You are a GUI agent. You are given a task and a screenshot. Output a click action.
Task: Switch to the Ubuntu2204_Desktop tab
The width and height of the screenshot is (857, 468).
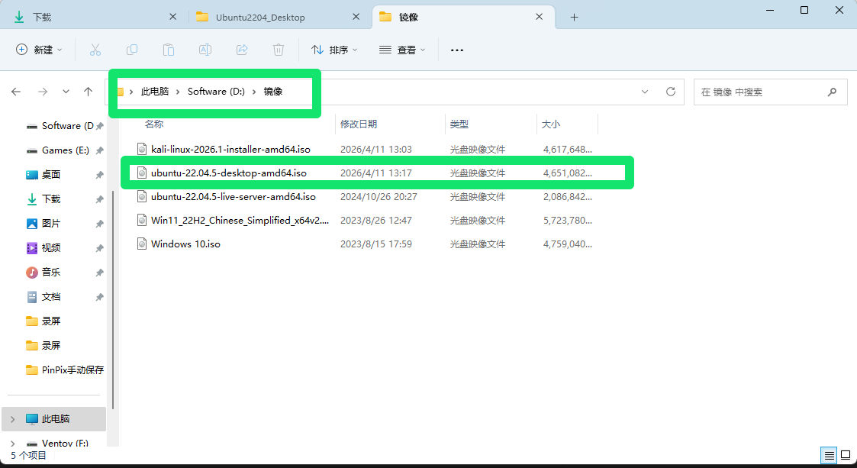[260, 17]
